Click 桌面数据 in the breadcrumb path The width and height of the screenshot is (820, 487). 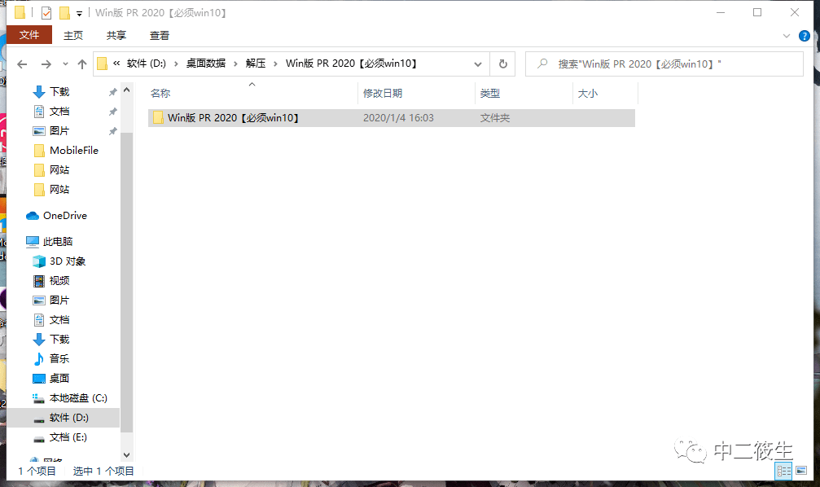[207, 64]
